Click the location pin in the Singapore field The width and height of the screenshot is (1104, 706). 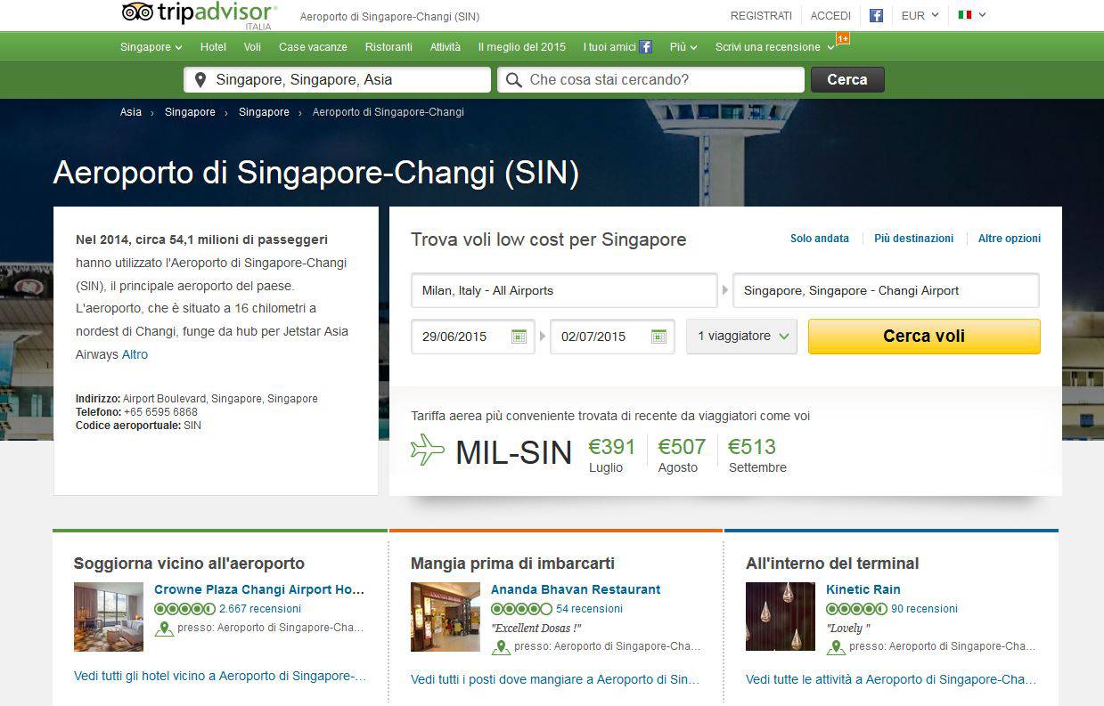[200, 80]
